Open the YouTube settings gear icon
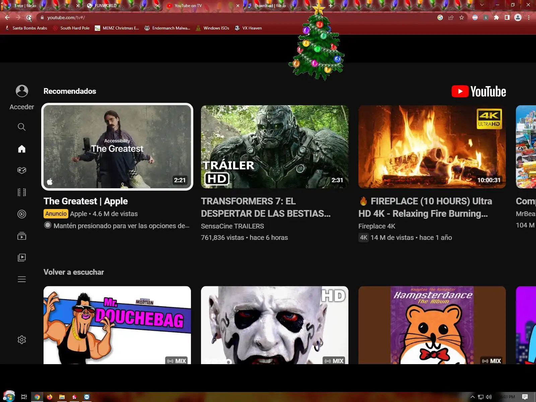536x402 pixels. [21, 340]
